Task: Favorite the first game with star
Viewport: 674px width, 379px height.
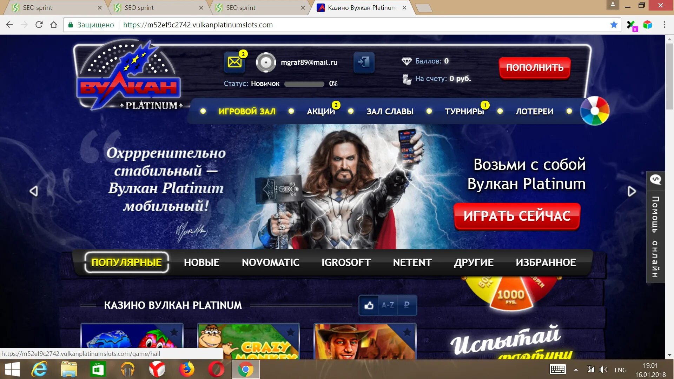Action: point(174,332)
